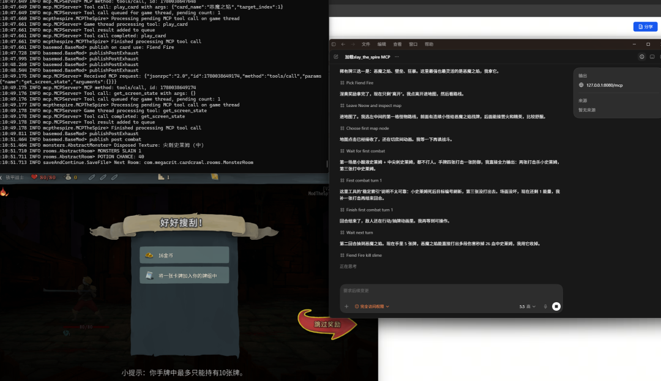661x381 pixels.
Task: Open the 完全访问权限 permission dropdown
Action: 372,306
